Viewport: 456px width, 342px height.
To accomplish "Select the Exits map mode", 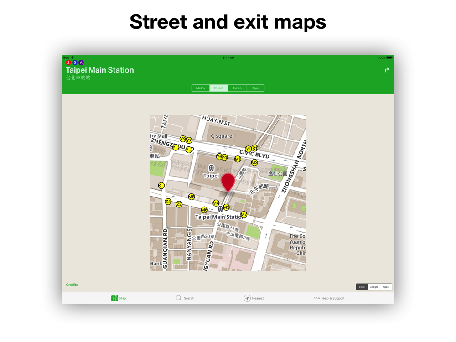I will click(x=362, y=287).
